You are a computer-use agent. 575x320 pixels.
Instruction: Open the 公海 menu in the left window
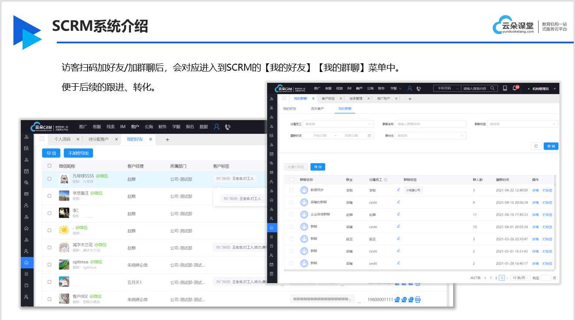[x=149, y=127]
